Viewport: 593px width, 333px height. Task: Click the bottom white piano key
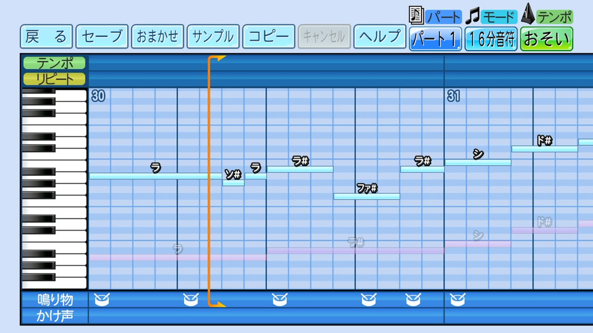coord(71,282)
